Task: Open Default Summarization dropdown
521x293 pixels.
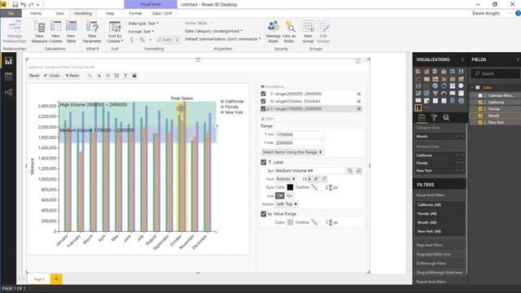Action: [222, 39]
